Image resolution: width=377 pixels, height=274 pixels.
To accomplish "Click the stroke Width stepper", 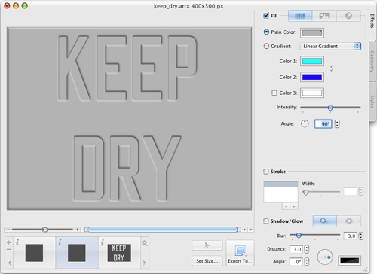I will pyautogui.click(x=361, y=191).
